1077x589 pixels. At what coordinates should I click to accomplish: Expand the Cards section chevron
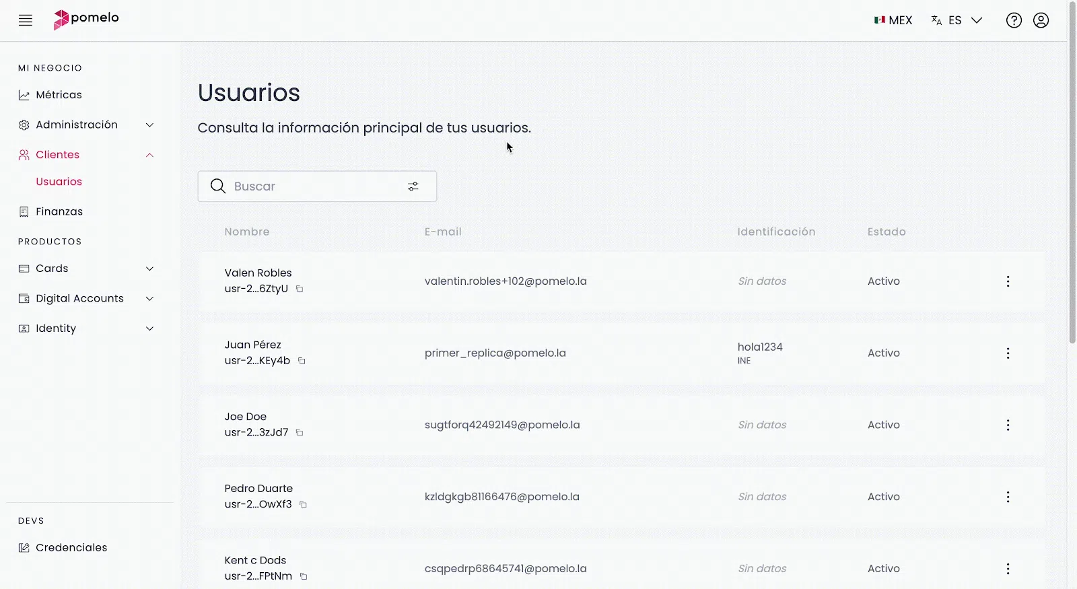coord(150,269)
